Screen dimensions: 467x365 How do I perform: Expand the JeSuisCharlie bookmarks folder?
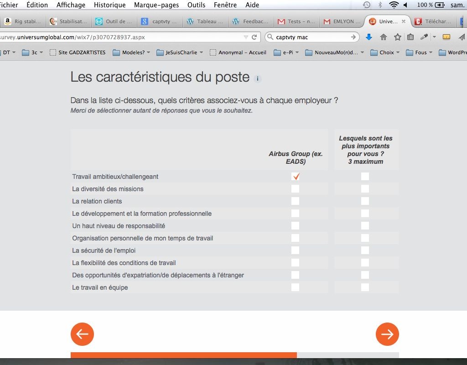click(x=180, y=52)
